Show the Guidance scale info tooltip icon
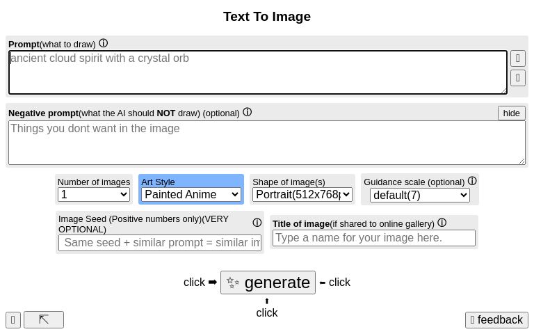Image resolution: width=534 pixels, height=334 pixels. 472,181
